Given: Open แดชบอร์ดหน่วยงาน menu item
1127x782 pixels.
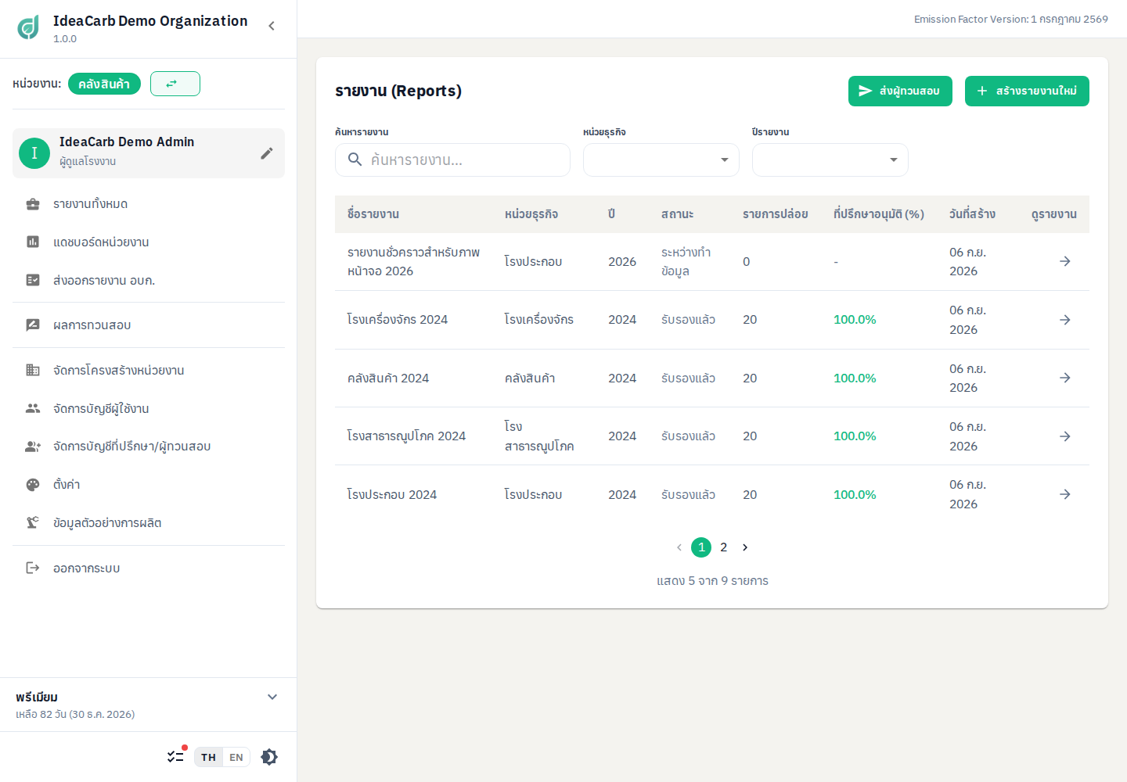Looking at the screenshot, I should pos(149,242).
